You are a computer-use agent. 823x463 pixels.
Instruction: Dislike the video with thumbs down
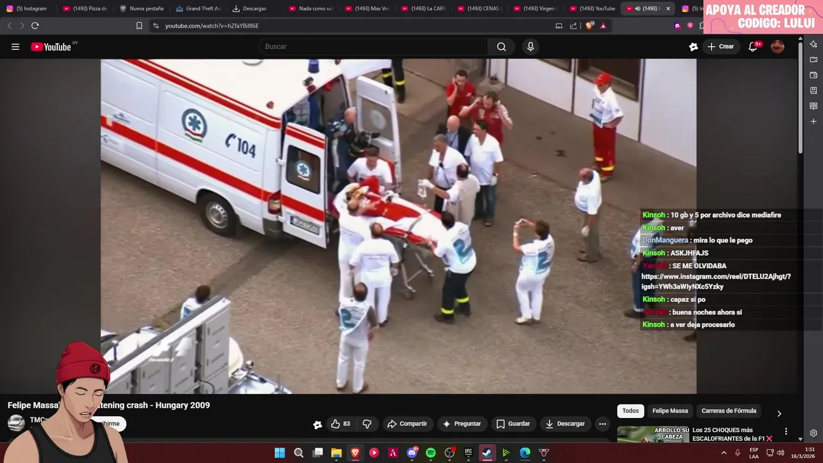pos(367,424)
